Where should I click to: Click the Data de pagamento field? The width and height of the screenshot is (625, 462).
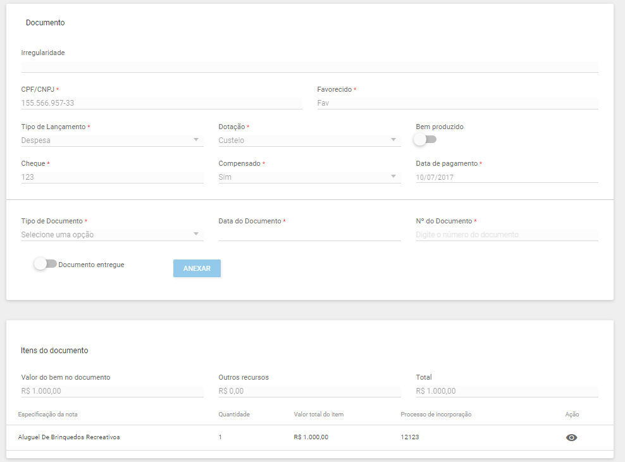point(507,177)
